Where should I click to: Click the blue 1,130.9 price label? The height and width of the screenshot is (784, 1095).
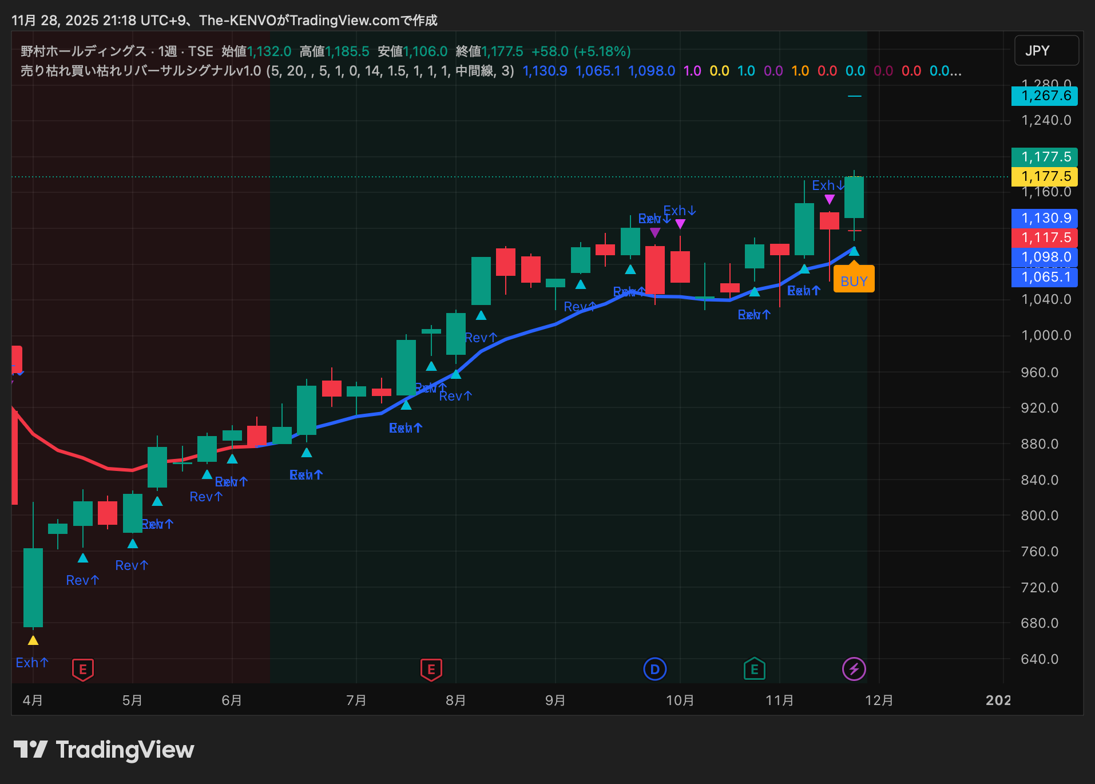(1045, 218)
